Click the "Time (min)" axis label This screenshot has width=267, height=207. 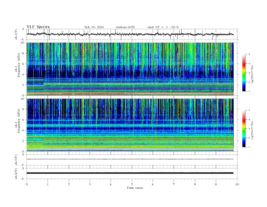point(135,188)
